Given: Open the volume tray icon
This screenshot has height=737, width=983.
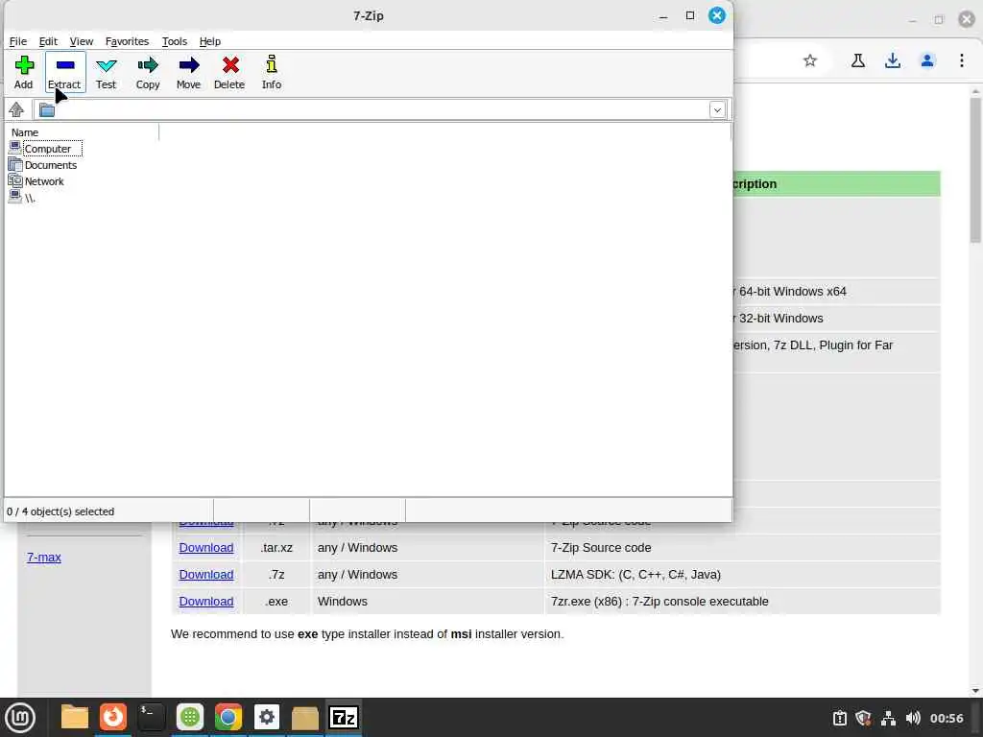Looking at the screenshot, I should tap(913, 718).
